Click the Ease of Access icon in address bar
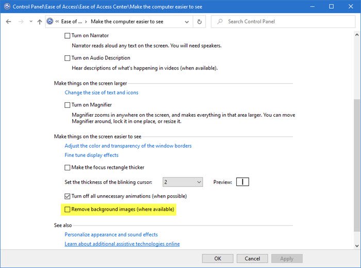The height and width of the screenshot is (268, 361). (x=50, y=22)
